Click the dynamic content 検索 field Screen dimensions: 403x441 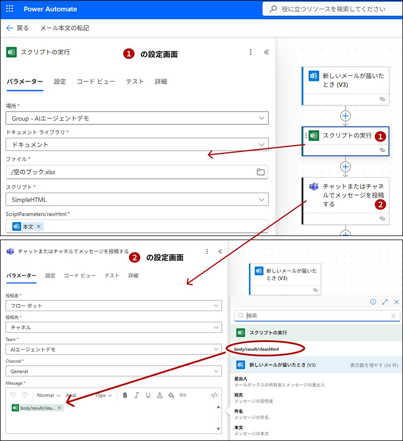(317, 316)
